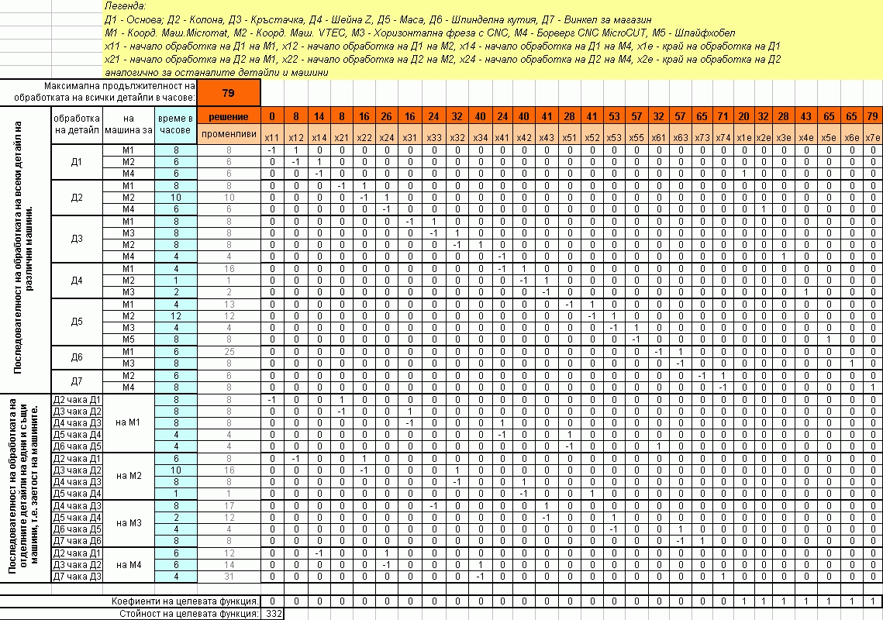Select the orange maximum duration cell showing 79
The image size is (883, 620).
[229, 93]
